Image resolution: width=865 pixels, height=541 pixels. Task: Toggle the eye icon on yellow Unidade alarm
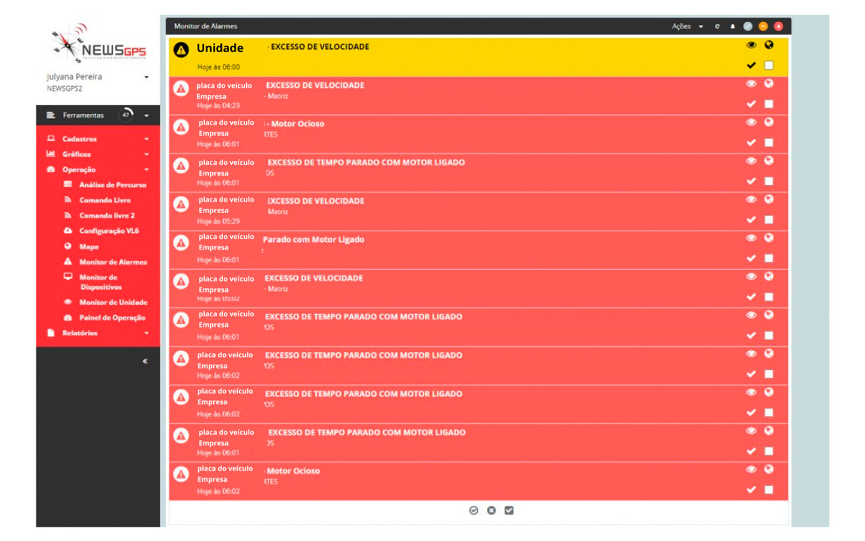tap(751, 45)
